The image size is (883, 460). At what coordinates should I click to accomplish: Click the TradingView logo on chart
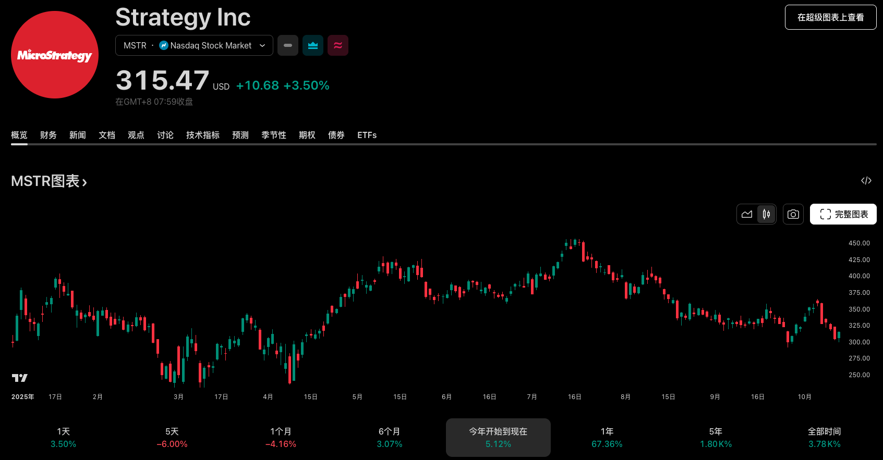point(20,378)
